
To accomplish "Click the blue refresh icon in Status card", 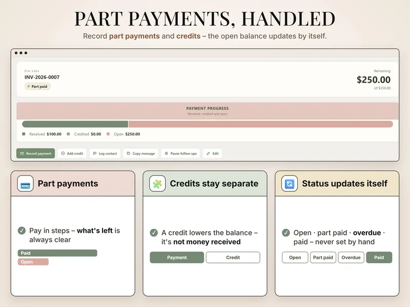I will click(x=290, y=184).
